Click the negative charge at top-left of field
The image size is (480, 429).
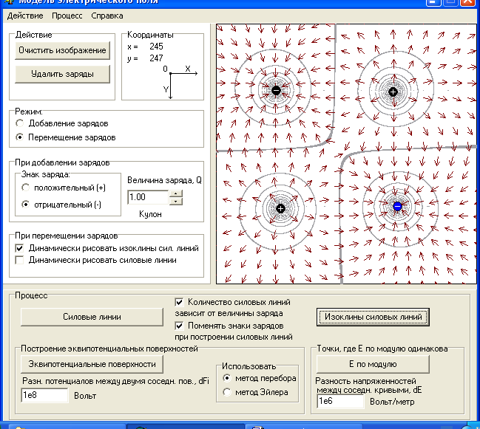[276, 90]
